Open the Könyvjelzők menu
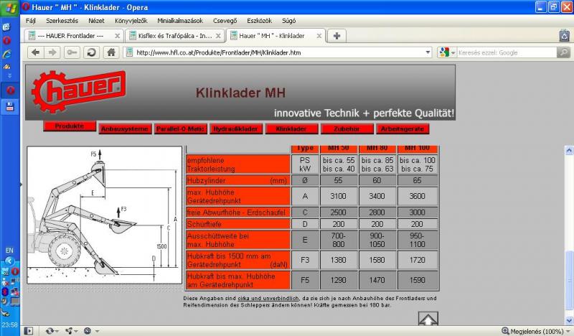 (131, 21)
